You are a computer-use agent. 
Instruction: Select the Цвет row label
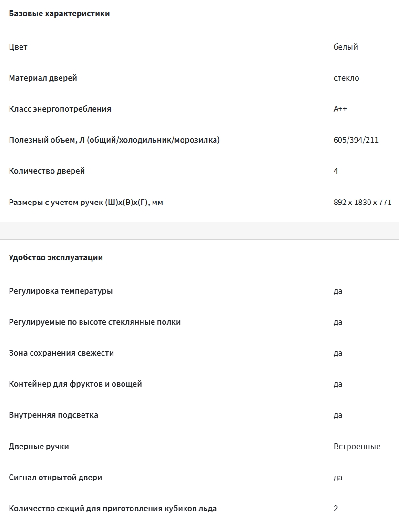(x=18, y=47)
